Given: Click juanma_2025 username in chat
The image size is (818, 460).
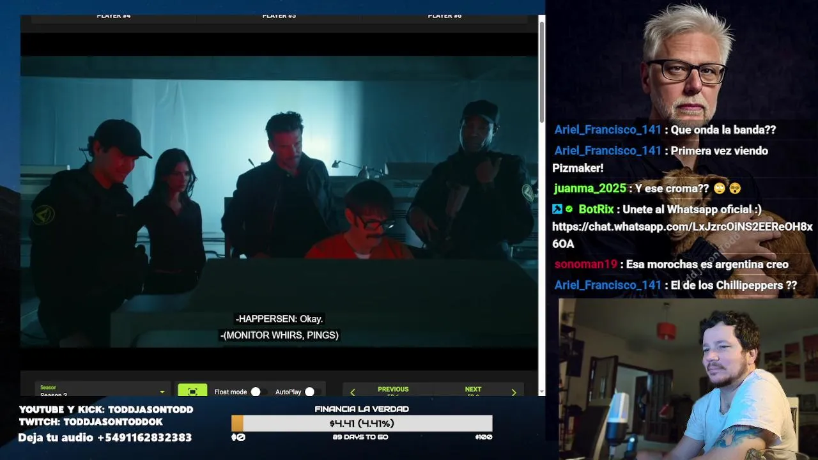Looking at the screenshot, I should point(590,188).
